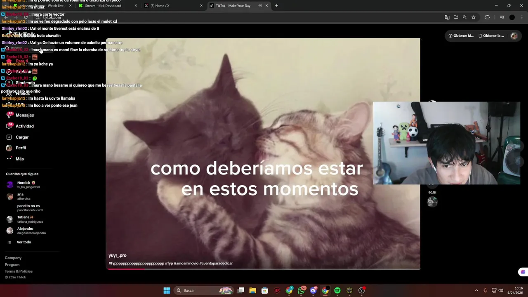Image resolution: width=528 pixels, height=297 pixels.
Task: Expand the Program footer section
Action: point(12,265)
